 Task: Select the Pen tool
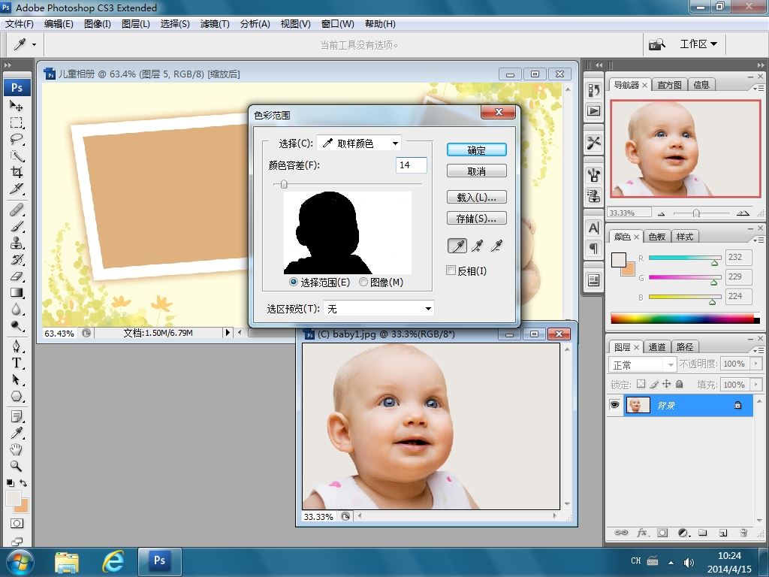17,346
